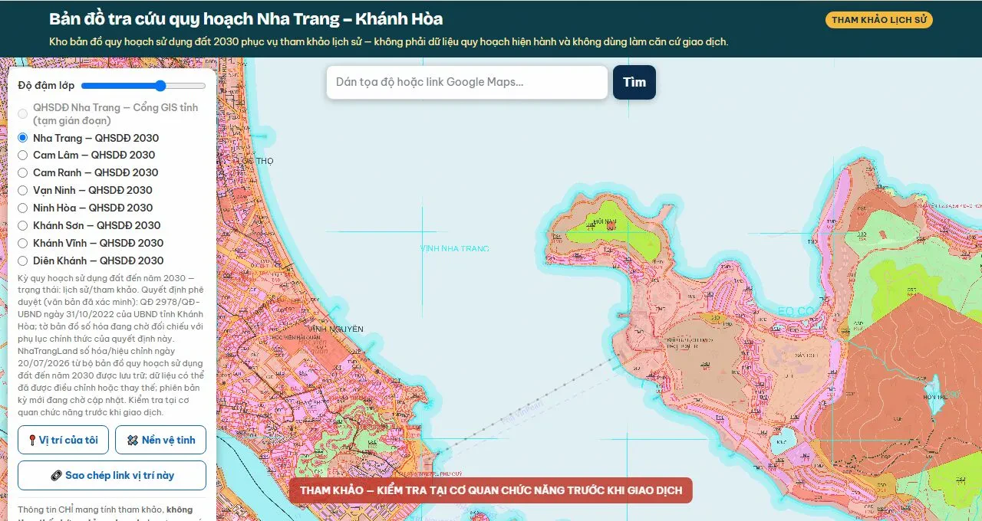Adjust the Độ đậm lớp opacity slider
The height and width of the screenshot is (521, 982).
point(143,86)
